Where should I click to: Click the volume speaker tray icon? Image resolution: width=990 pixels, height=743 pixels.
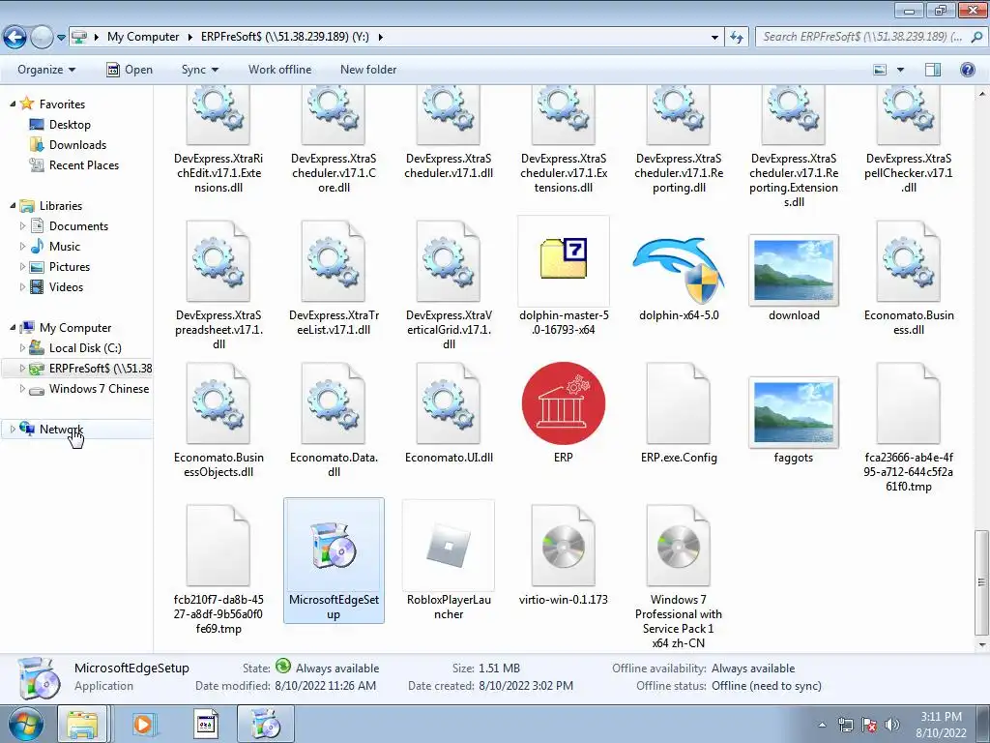coord(892,725)
